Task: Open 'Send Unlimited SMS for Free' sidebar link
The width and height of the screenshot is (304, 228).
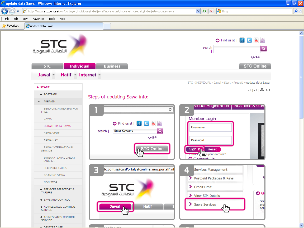Action: tap(58, 110)
